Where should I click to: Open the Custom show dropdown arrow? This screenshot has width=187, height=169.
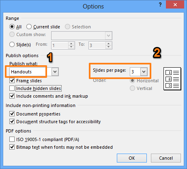pyautogui.click(x=108, y=36)
